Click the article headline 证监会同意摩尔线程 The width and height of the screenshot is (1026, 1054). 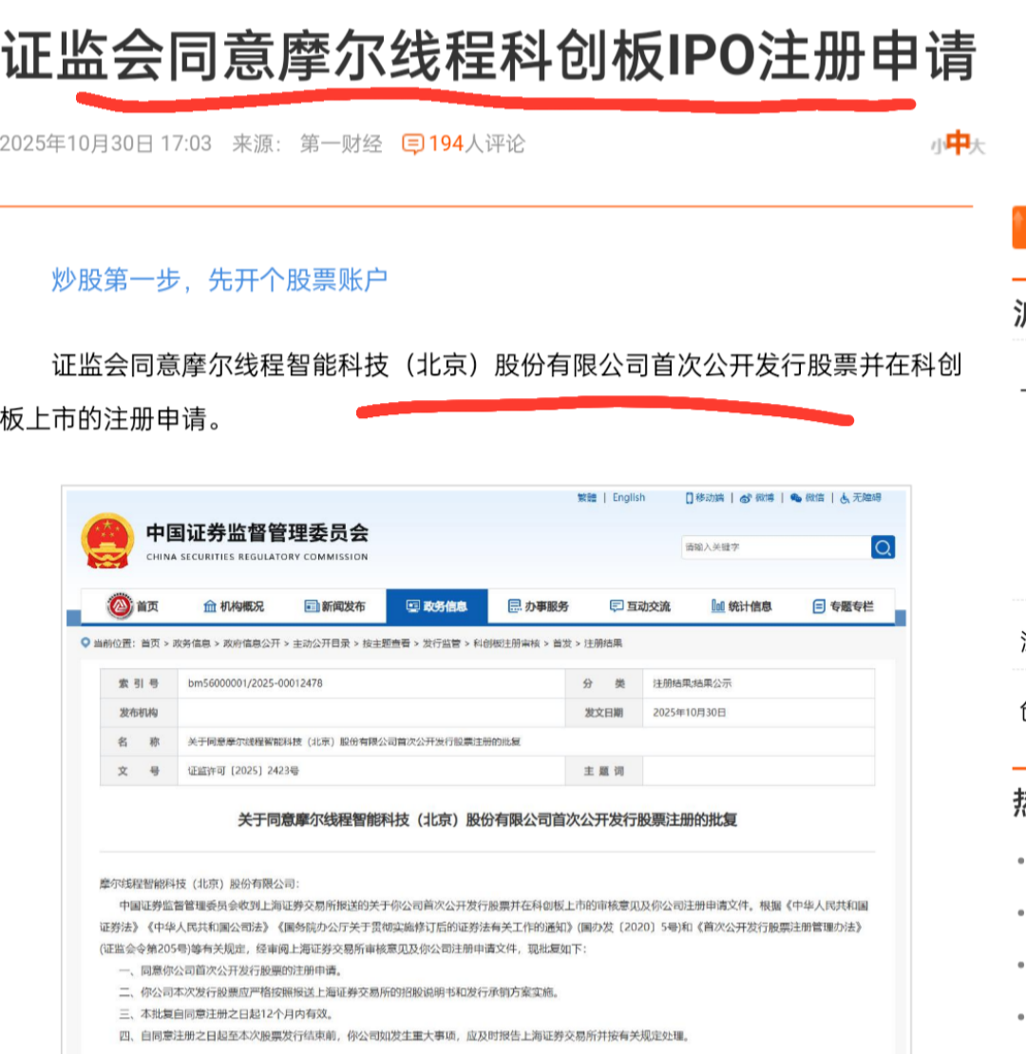tap(488, 56)
